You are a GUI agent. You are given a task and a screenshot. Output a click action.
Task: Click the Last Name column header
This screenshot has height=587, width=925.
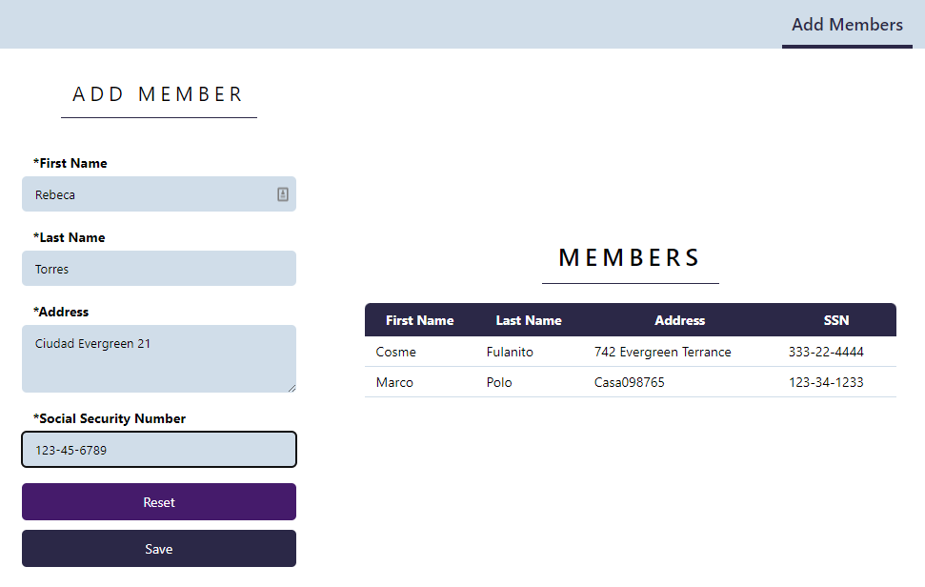click(529, 320)
